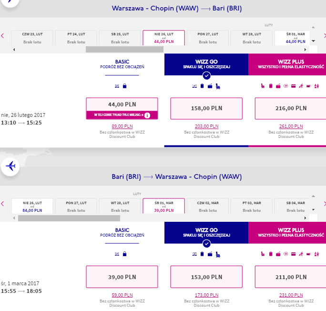Image resolution: width=326 pixels, height=311 pixels.
Task: Click seat selection icon under return WIZZ GO
Action: (218, 254)
